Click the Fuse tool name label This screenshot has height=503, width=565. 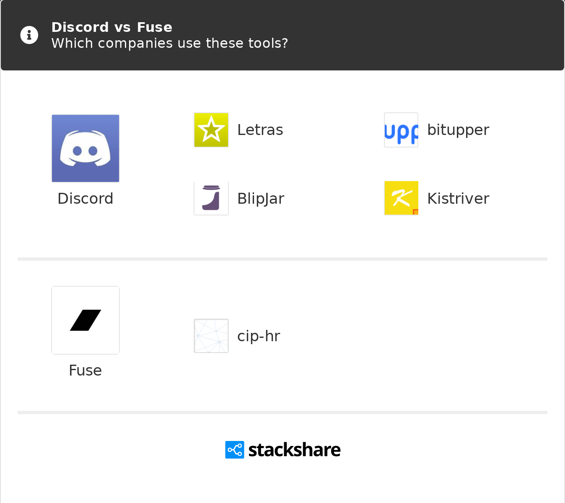tap(86, 370)
